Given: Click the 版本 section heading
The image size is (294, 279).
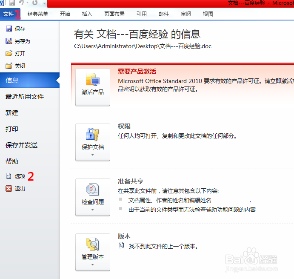Looking at the screenshot, I should point(124,236).
